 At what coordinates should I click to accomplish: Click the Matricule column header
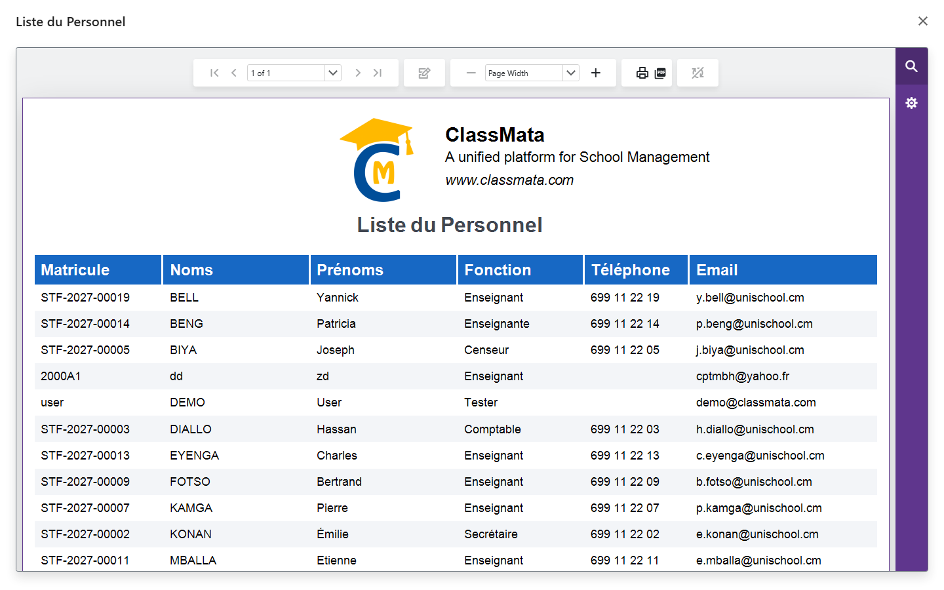pyautogui.click(x=98, y=270)
